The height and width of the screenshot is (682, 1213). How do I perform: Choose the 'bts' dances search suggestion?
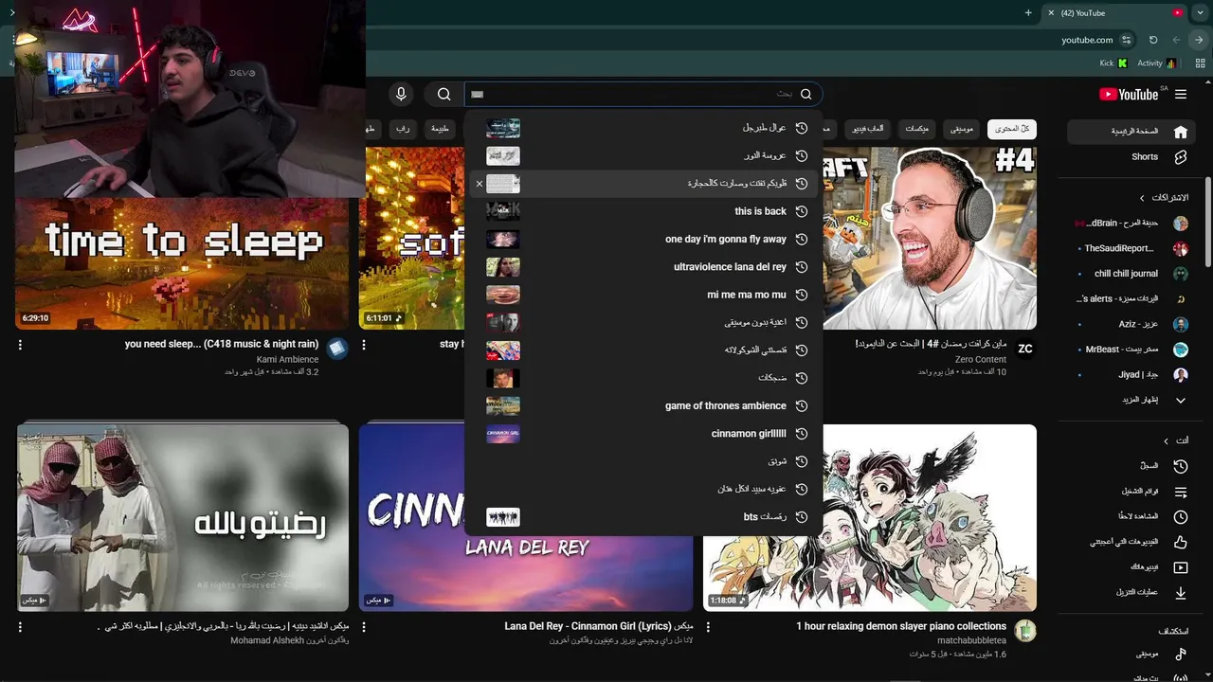[643, 517]
